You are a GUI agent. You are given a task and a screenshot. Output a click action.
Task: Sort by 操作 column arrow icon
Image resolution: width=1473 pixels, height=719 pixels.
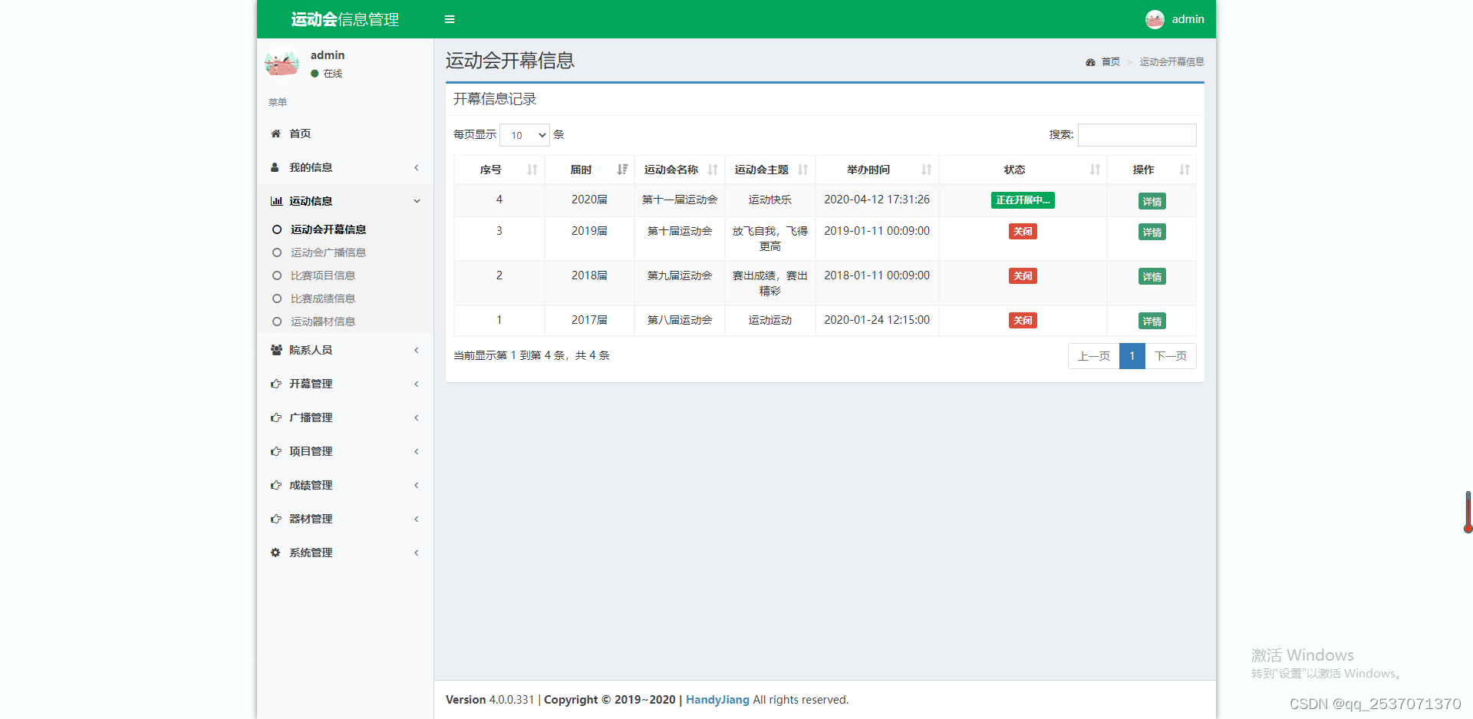1184,170
